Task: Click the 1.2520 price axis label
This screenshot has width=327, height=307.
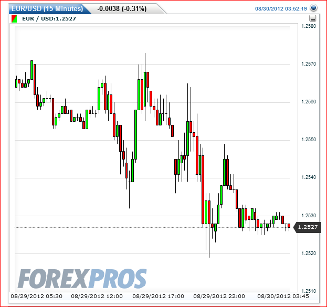Action: click(309, 253)
